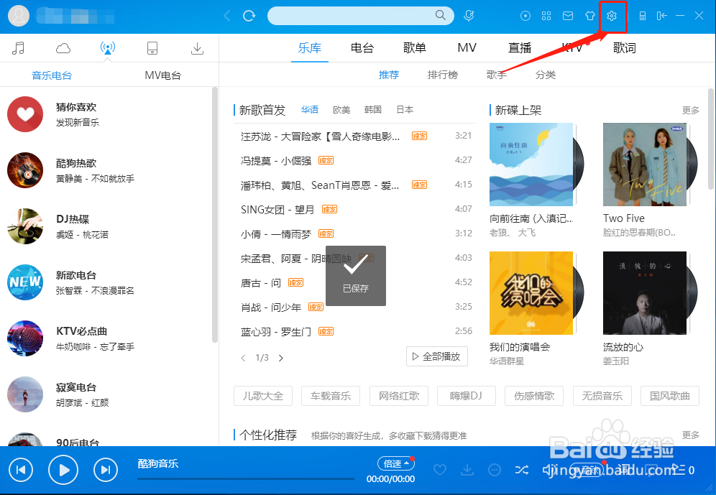
Task: Go to previous page of new songs list
Action: (243, 358)
